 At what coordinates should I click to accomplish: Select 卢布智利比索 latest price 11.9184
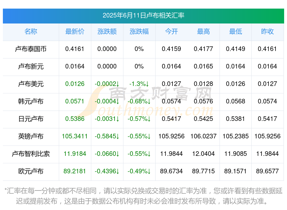[x=75, y=154]
